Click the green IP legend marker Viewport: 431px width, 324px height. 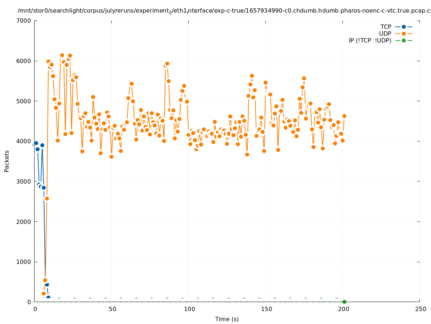(404, 40)
